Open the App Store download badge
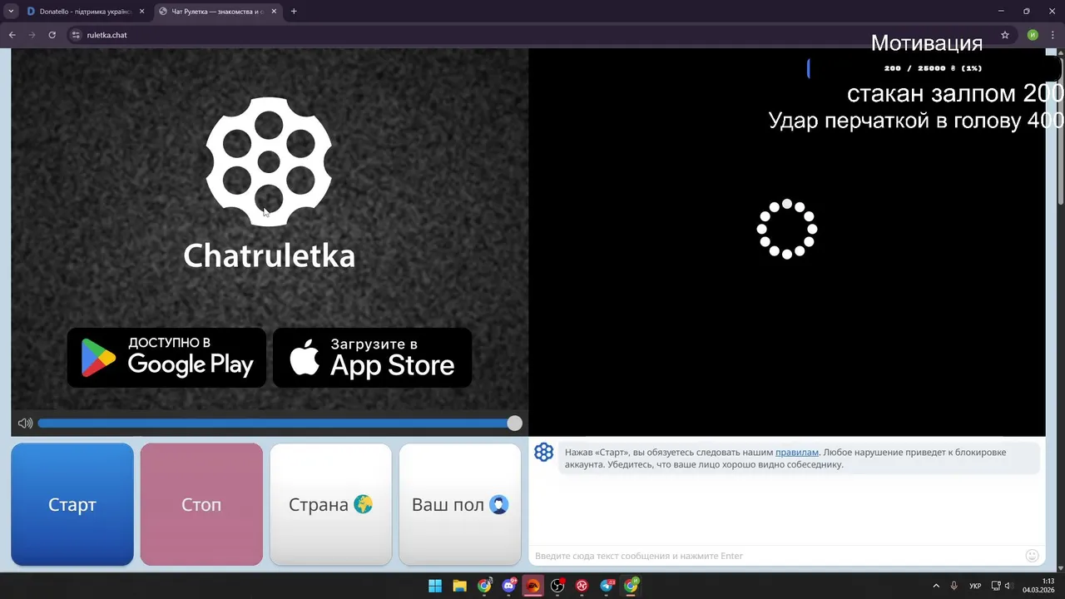Image resolution: width=1065 pixels, height=599 pixels. tap(372, 358)
